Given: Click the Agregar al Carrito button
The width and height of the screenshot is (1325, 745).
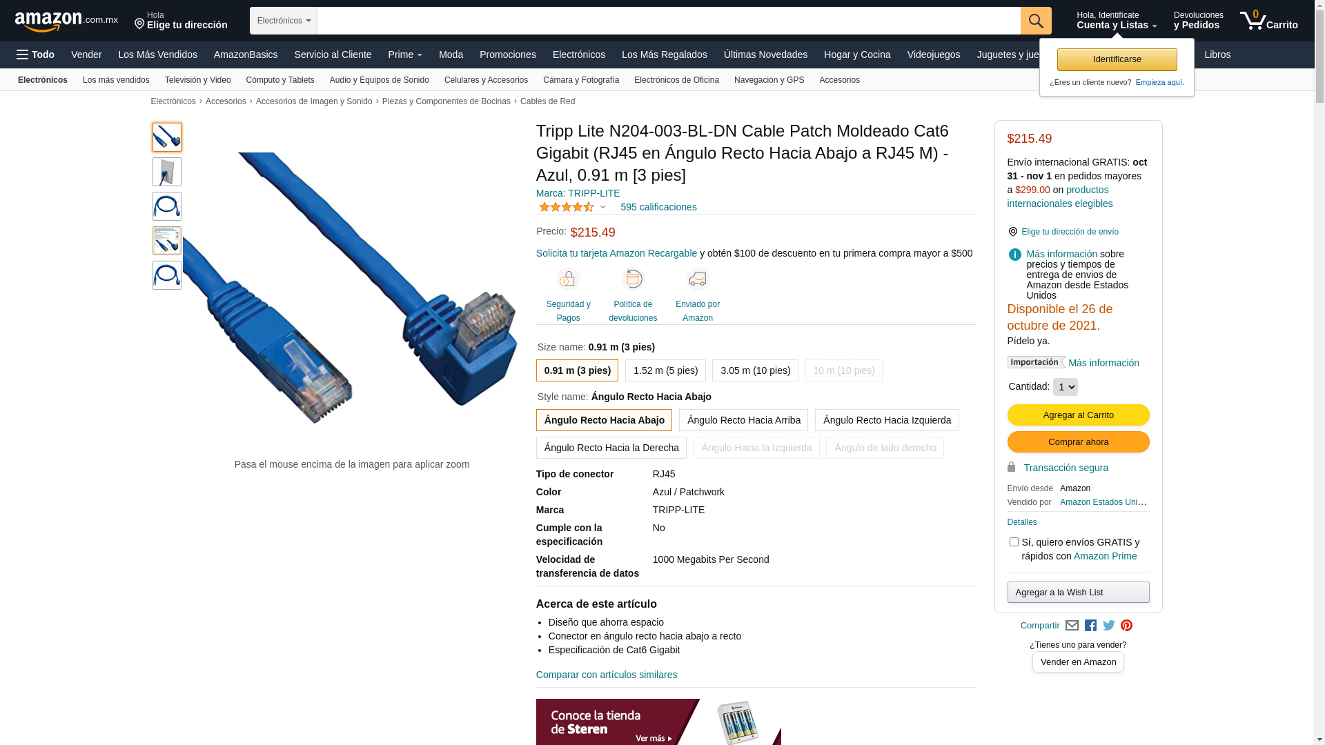Looking at the screenshot, I should click(x=1078, y=415).
